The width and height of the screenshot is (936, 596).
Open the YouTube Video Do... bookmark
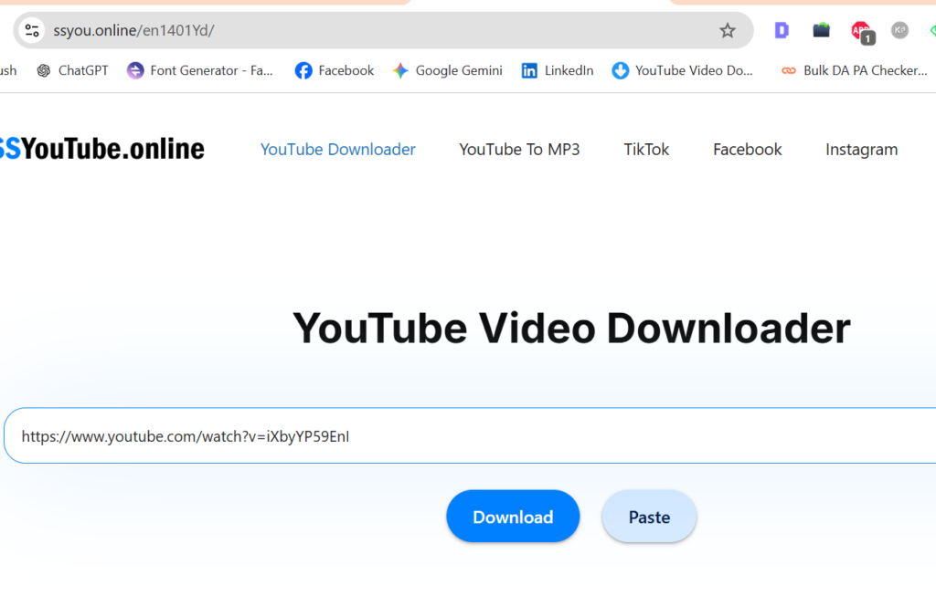pyautogui.click(x=682, y=70)
